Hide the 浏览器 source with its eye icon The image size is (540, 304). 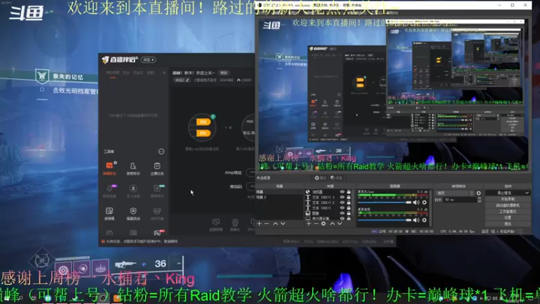coord(342,192)
